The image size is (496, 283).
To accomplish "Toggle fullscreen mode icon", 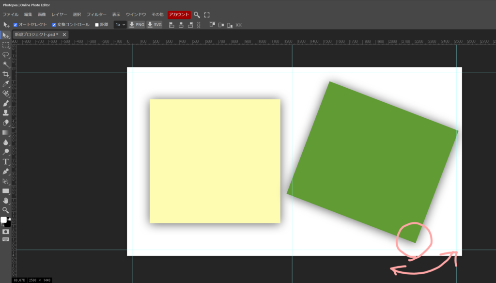I will click(x=207, y=15).
